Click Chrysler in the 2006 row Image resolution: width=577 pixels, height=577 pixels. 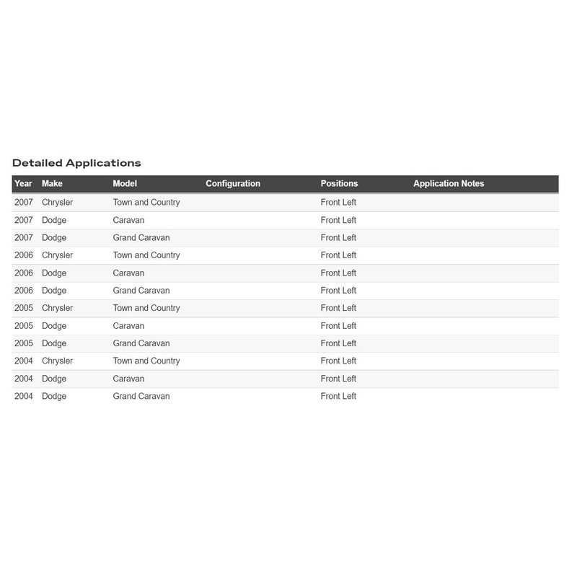tap(57, 255)
